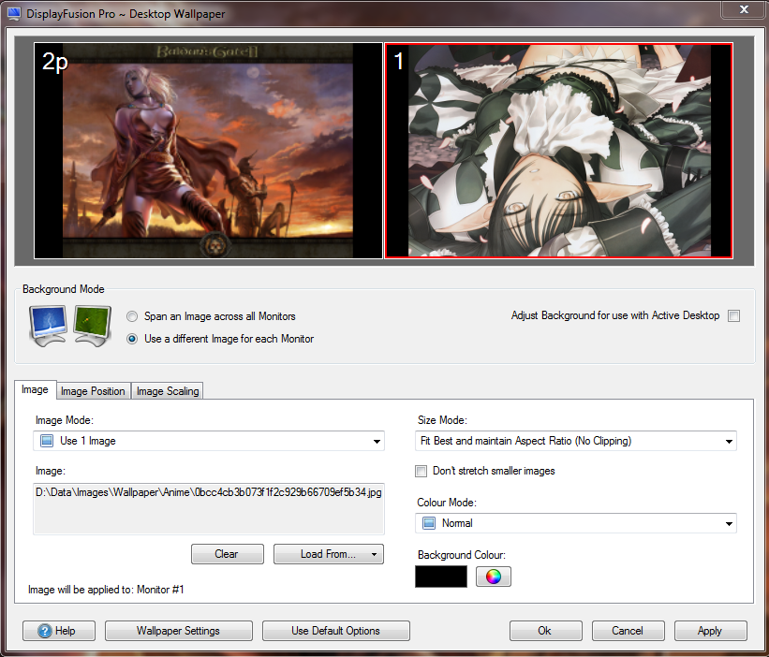Select Use a different Image for each Monitor
769x657 pixels.
pyautogui.click(x=132, y=339)
